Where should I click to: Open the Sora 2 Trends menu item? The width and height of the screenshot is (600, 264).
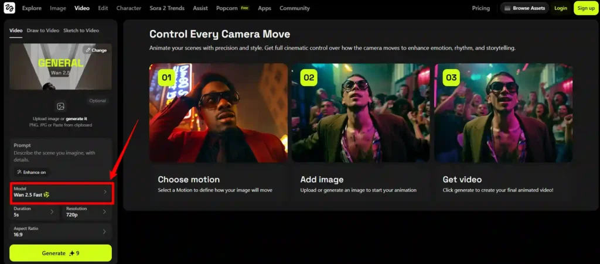point(168,8)
